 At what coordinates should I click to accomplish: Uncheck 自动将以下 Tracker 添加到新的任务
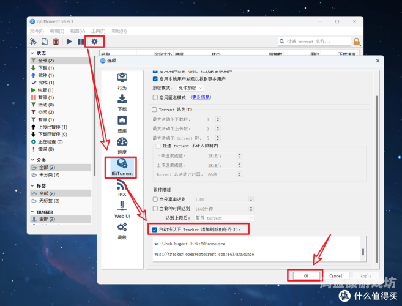click(x=155, y=229)
